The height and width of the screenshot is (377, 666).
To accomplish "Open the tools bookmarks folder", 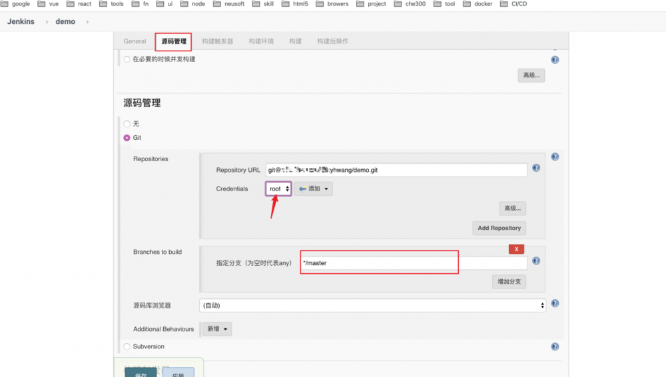I will 111,4.
